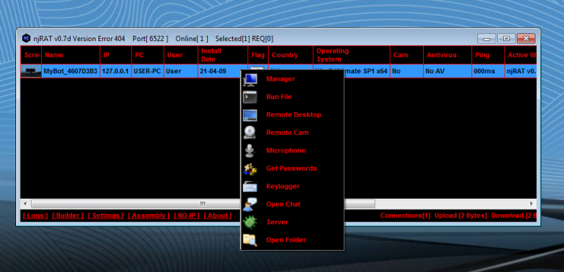
Task: Select the MyBot_4607D3B3 name cell
Action: pos(70,71)
